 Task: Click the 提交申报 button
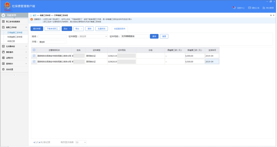pos(37,29)
